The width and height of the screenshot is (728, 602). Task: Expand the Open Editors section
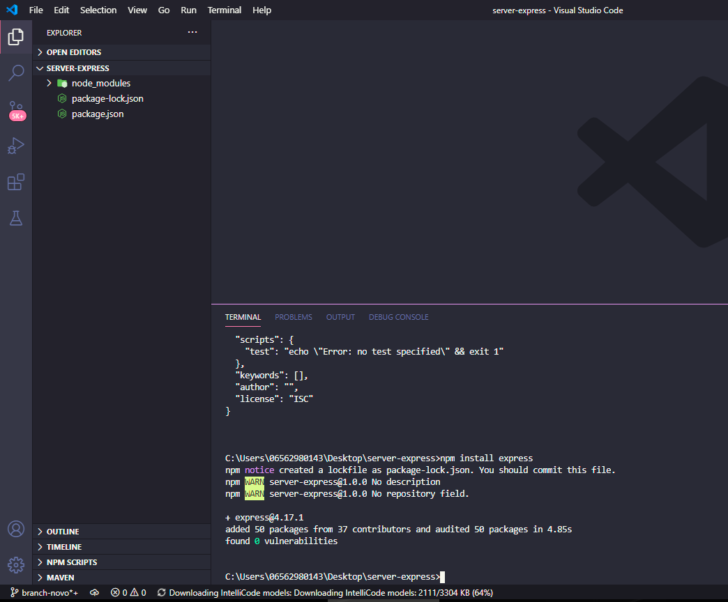73,52
